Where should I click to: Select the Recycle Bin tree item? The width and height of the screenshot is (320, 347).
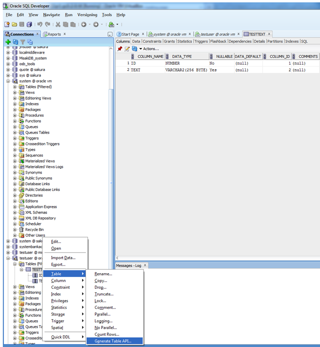click(34, 230)
